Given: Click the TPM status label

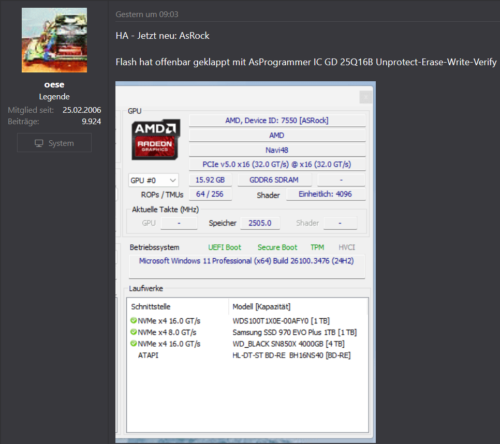Looking at the screenshot, I should [x=317, y=247].
